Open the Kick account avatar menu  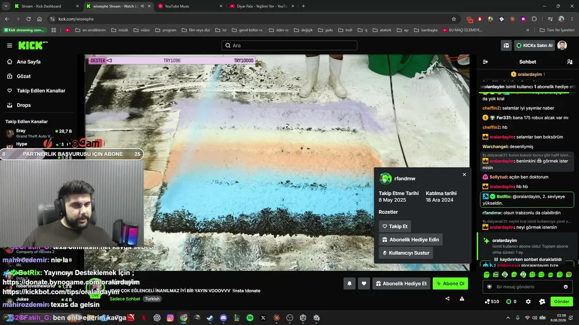(562, 46)
